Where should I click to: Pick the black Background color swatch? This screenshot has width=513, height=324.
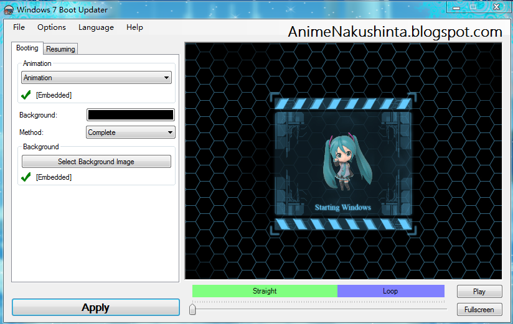(131, 115)
